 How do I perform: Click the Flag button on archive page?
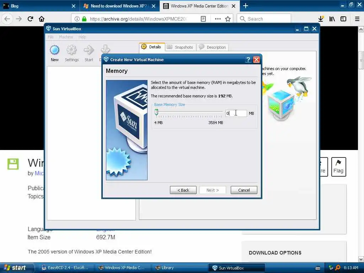338,167
